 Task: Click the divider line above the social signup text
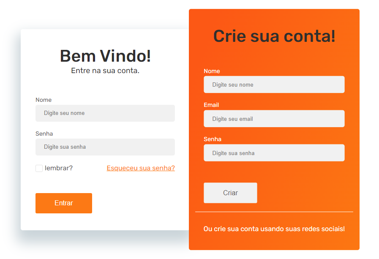(x=274, y=211)
